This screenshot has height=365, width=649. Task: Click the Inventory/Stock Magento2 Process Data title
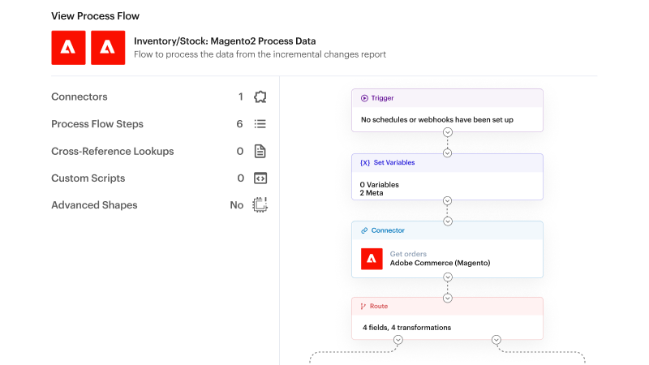(x=225, y=41)
